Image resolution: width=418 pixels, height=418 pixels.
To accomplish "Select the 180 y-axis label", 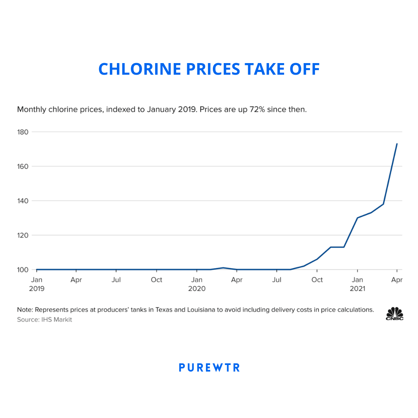I will 22,132.
